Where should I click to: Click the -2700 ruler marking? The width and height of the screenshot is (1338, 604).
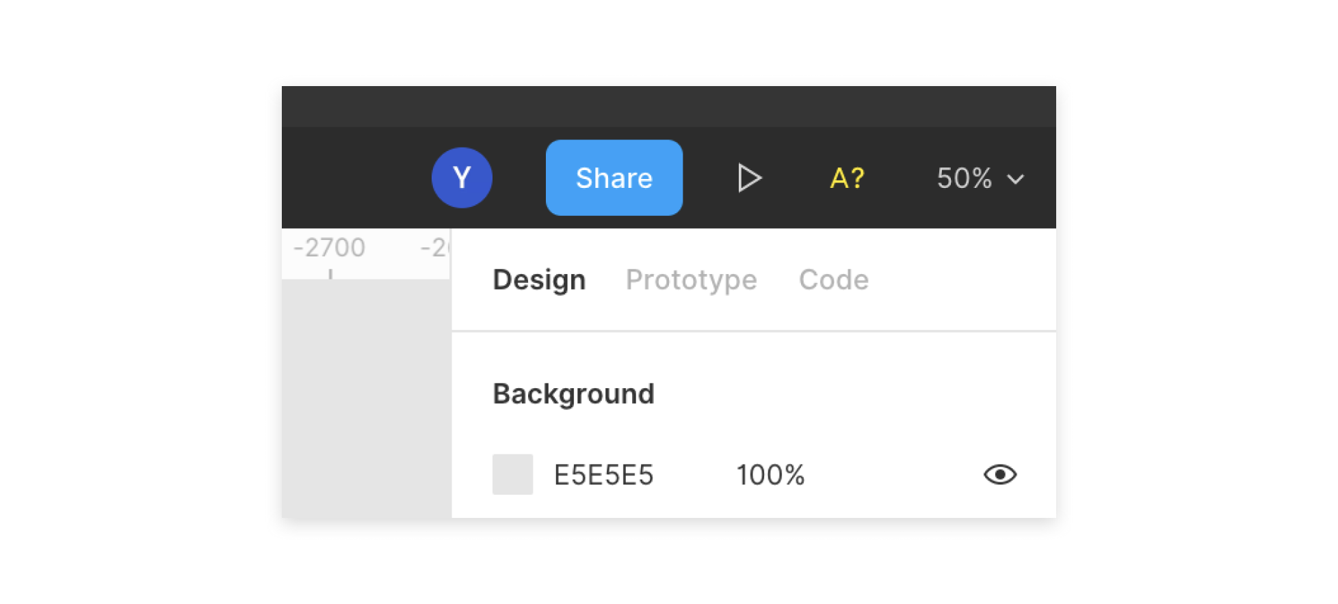329,247
